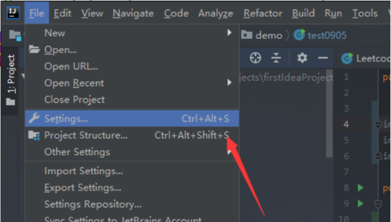
Task: Open the Navigate menu
Action: (x=133, y=13)
